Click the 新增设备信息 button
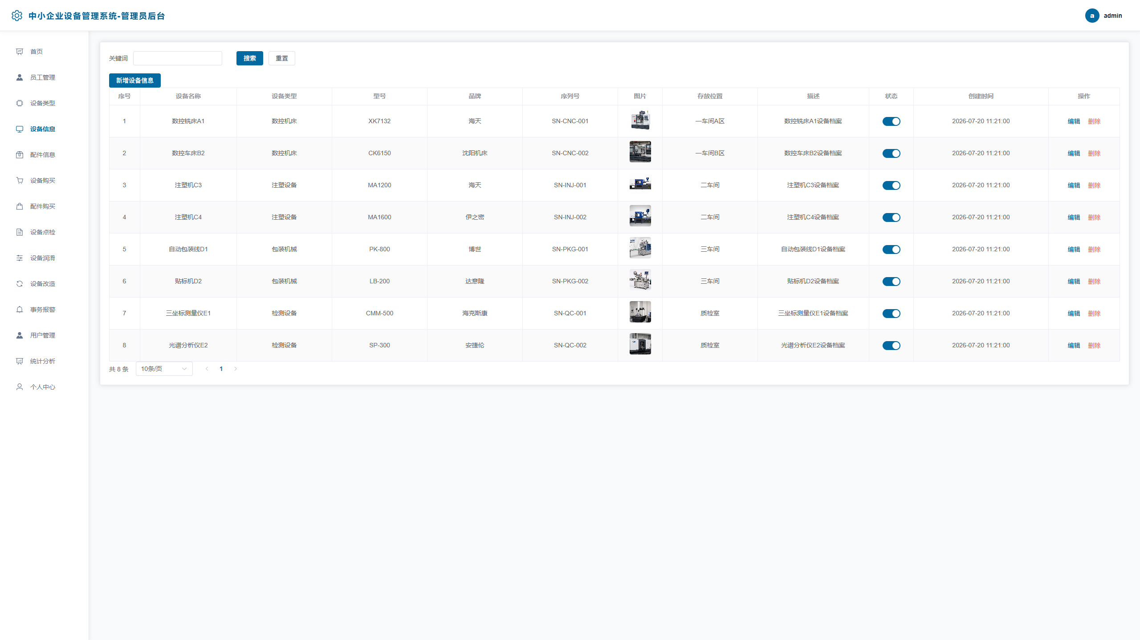This screenshot has width=1140, height=640. coord(134,81)
